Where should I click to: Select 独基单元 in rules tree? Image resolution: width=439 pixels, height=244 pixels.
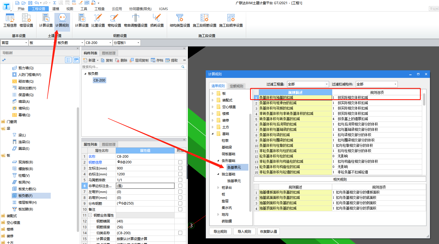point(234,181)
